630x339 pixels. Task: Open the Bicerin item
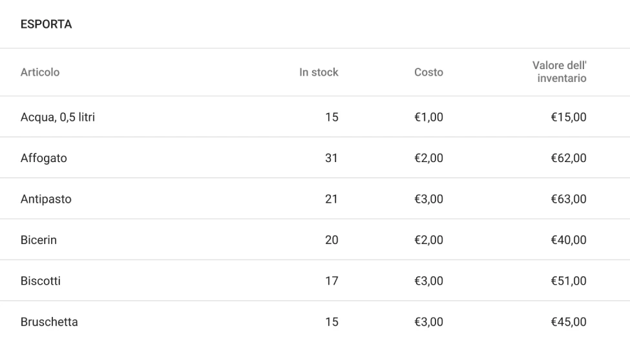pos(39,240)
